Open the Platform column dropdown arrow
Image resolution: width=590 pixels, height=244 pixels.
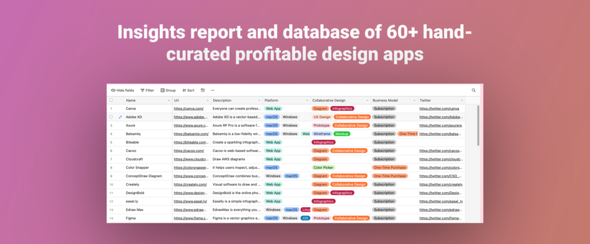[306, 101]
